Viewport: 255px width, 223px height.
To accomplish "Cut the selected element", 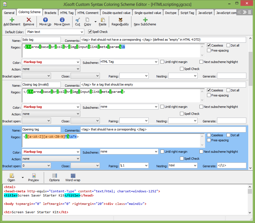I will pos(78,22).
